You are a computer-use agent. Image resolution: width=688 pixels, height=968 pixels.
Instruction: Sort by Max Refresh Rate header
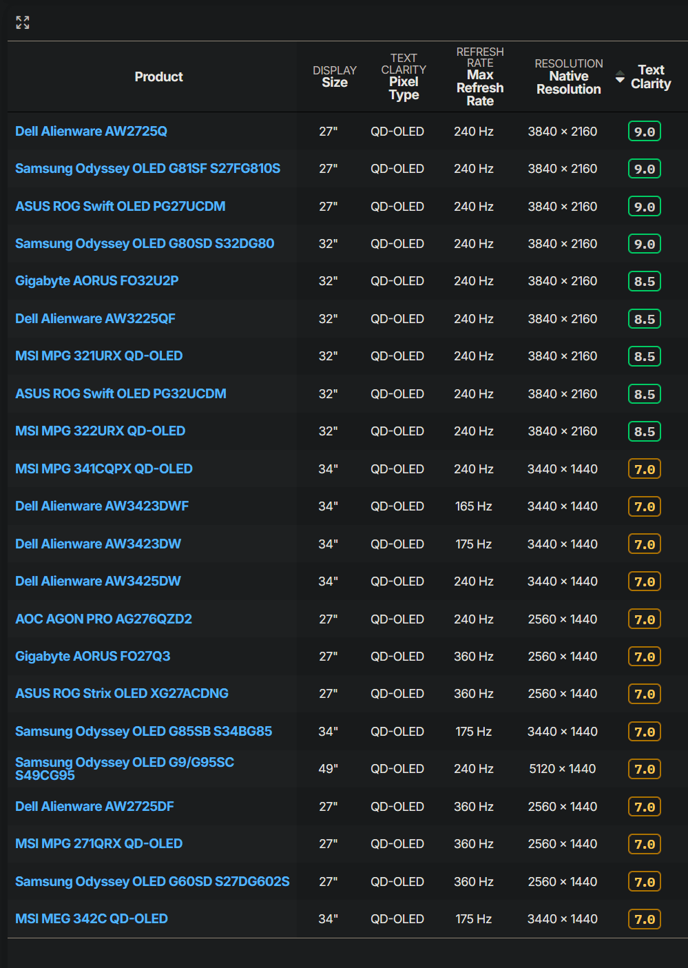[x=480, y=76]
